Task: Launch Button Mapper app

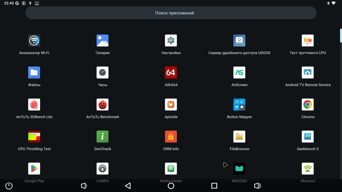Action: (x=239, y=105)
